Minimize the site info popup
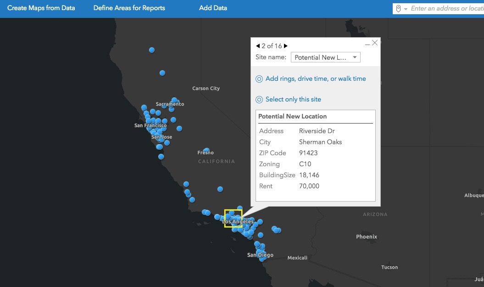This screenshot has height=287, width=484. pos(367,45)
